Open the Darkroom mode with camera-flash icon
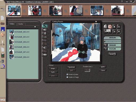Screen dimensions: 136x102 pos(45,30)
